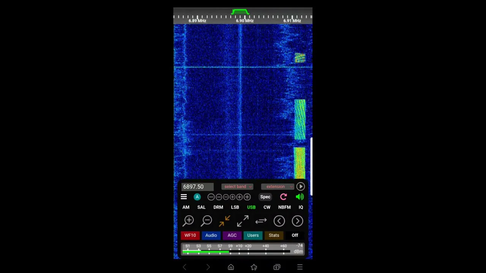Viewport: 486px width, 273px height.
Task: Open the browser home page icon
Action: coord(231,267)
